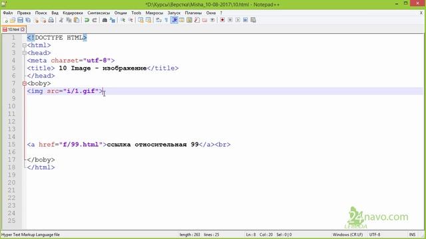Click the Close document toolbar icon
This screenshot has width=426, height=239.
point(36,20)
